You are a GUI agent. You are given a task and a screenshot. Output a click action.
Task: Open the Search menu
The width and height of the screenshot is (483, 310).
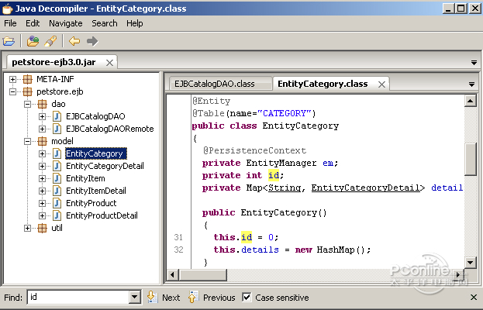105,23
